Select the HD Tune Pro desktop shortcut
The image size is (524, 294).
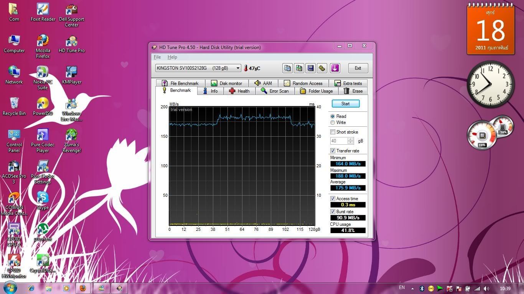(x=71, y=44)
